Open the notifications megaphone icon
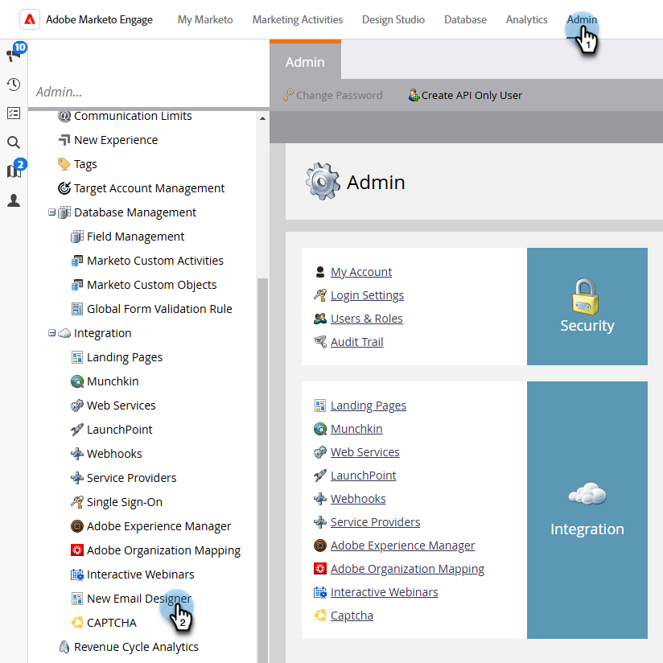 click(14, 54)
